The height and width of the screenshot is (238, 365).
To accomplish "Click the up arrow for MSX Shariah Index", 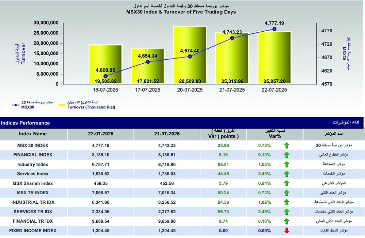I will pos(287,183).
